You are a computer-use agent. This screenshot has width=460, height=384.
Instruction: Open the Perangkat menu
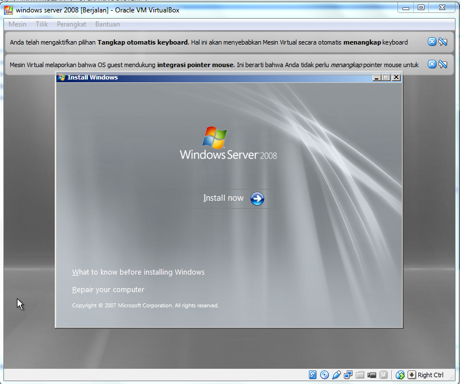tap(71, 24)
